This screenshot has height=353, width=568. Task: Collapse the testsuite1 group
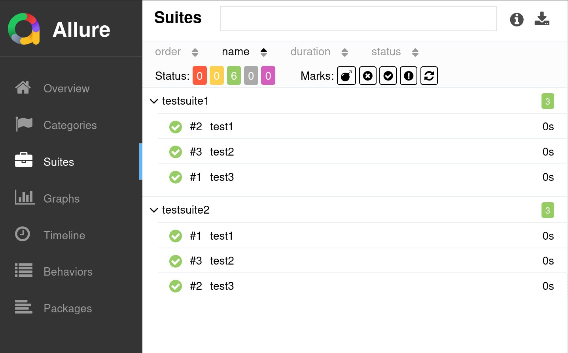(x=154, y=101)
